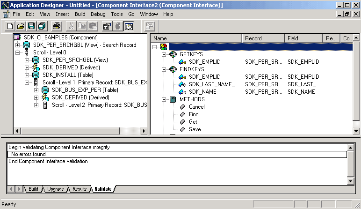Expand the SDK_INSTALL (Table) node
Image resolution: width=361 pixels, height=209 pixels.
27,75
